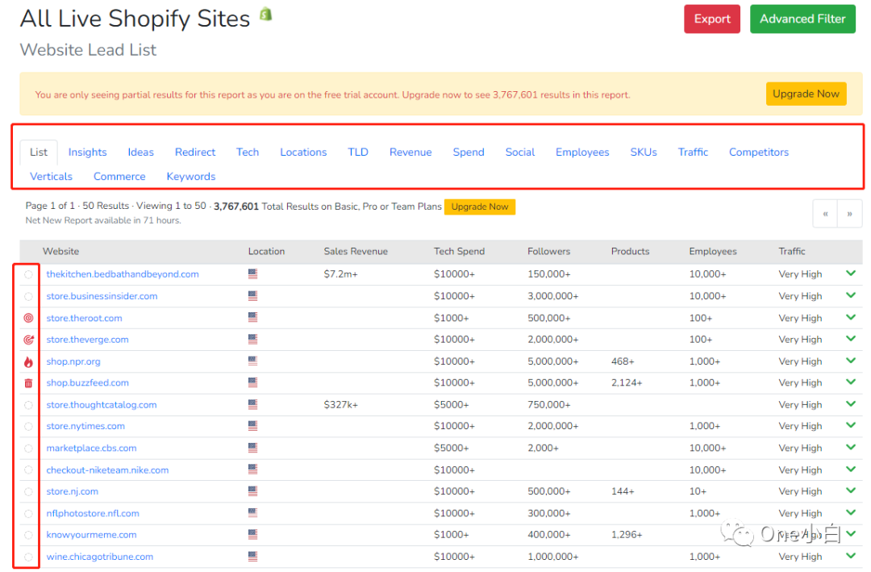Select the circle marker for store.nytimes.com

pos(28,427)
